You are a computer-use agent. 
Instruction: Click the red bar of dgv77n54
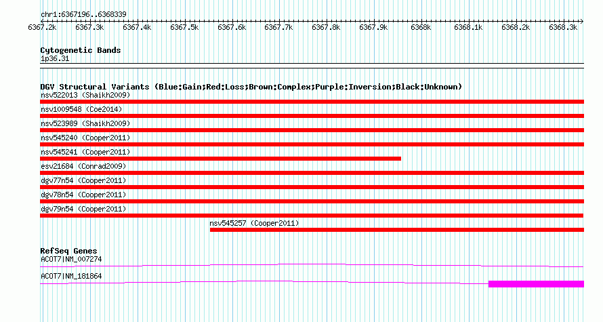(312, 187)
